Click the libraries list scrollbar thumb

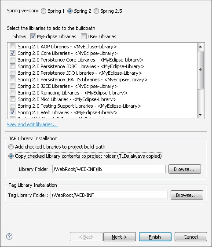[x=200, y=70]
